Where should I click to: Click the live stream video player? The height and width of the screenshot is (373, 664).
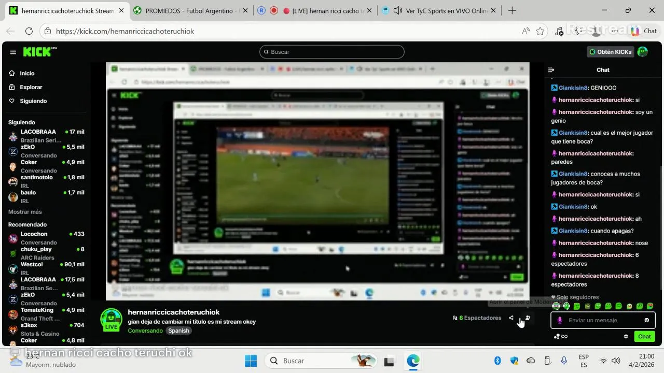tap(317, 181)
